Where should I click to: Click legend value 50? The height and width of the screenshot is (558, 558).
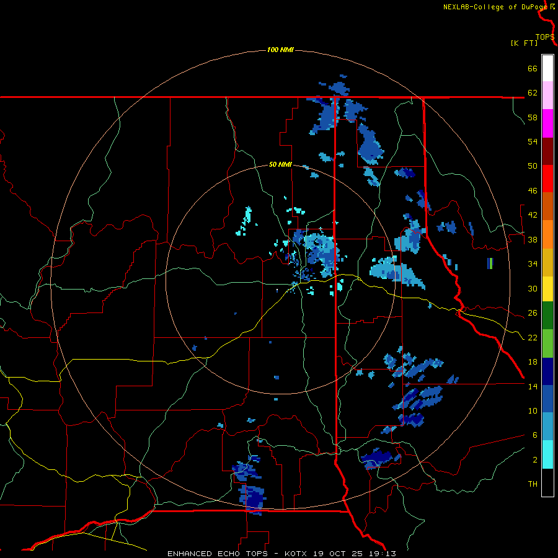533,166
